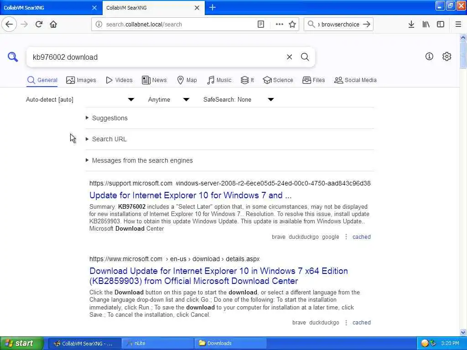
Task: Bookmark this page with the star icon
Action: pos(292,25)
